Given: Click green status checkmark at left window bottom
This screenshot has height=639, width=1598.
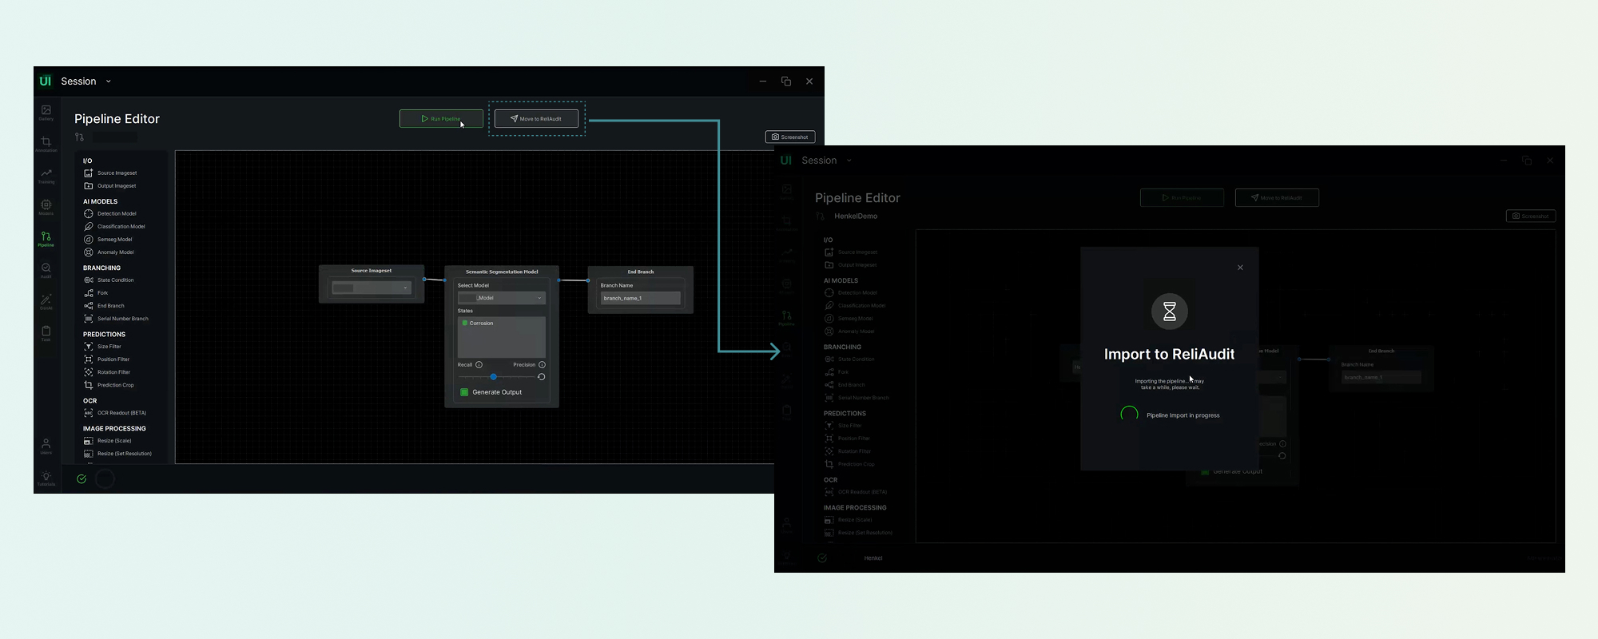Looking at the screenshot, I should [x=81, y=479].
